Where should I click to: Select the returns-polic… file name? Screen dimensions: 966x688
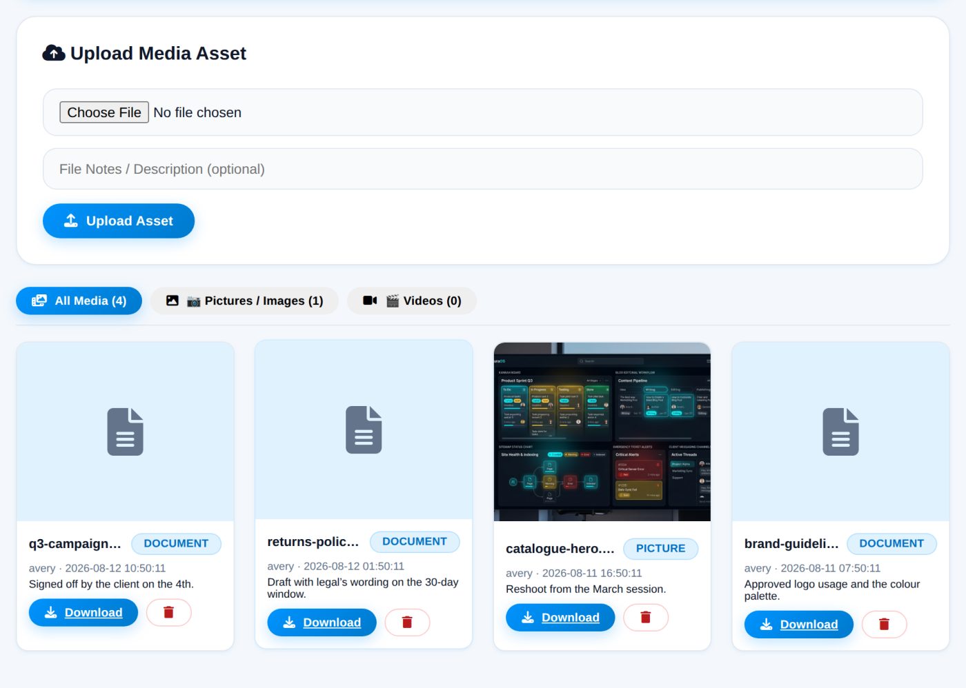pos(313,541)
